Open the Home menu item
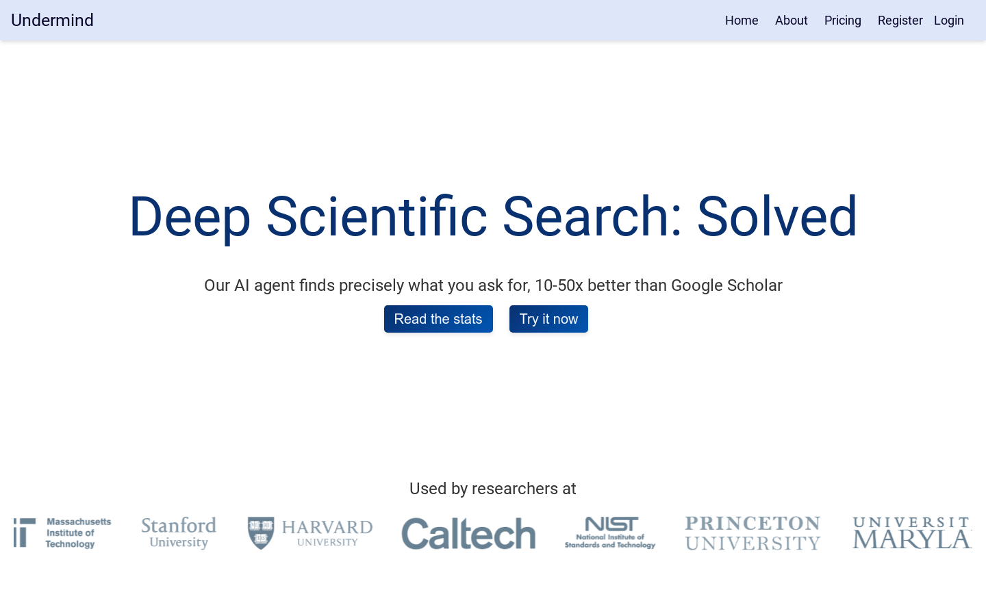 (742, 21)
